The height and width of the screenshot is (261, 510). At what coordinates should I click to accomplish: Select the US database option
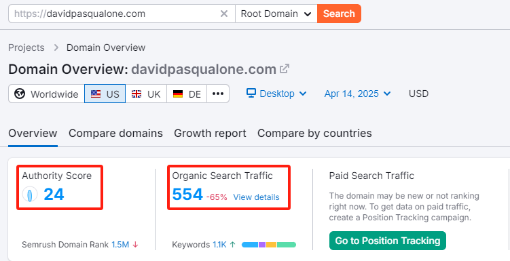[x=105, y=94]
